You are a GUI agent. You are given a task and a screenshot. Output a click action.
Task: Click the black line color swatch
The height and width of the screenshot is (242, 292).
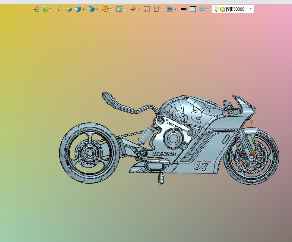(183, 9)
